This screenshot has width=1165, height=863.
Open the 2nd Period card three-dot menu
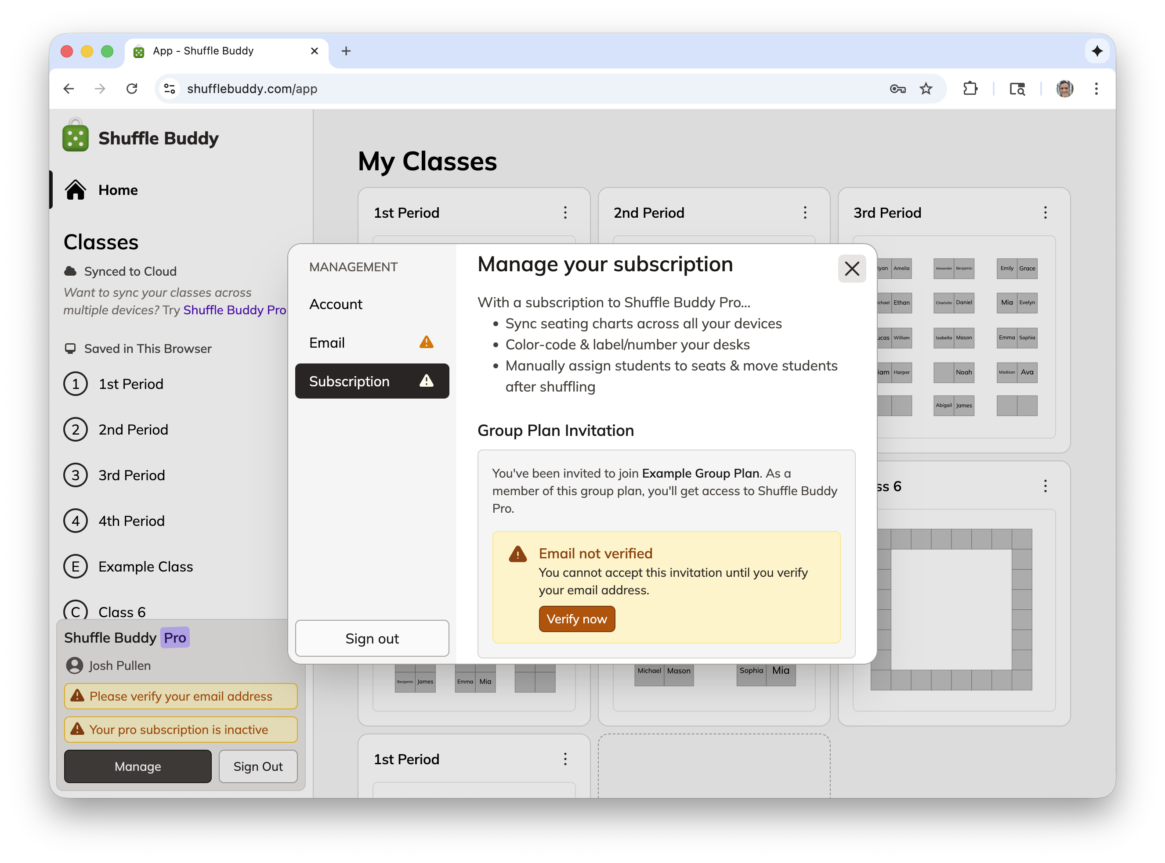tap(805, 212)
